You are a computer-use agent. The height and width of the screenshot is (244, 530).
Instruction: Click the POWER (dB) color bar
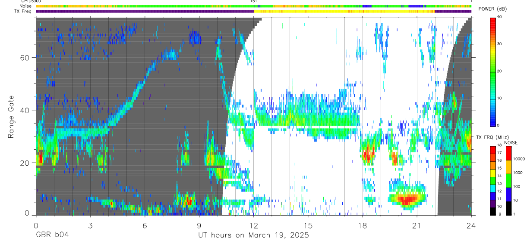[493, 71]
